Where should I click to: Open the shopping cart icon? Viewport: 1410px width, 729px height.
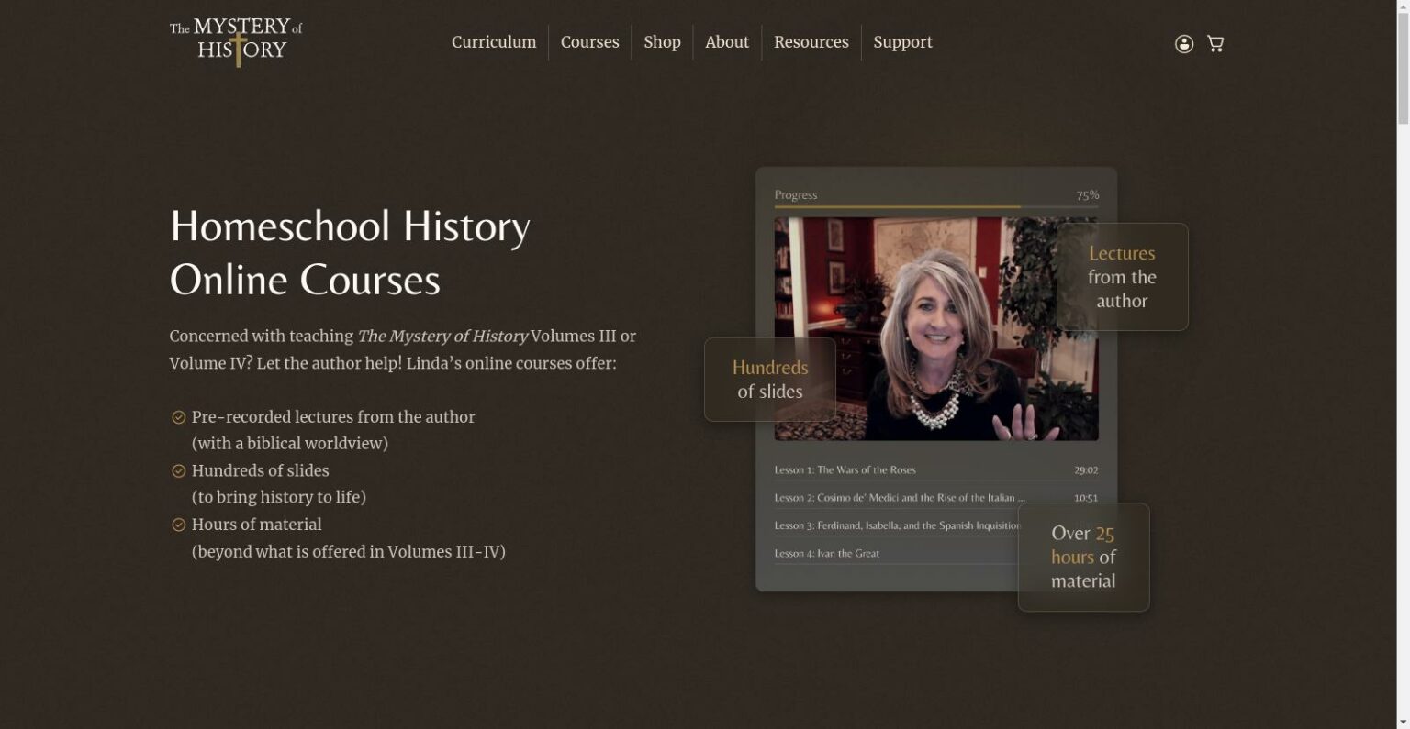[1214, 42]
